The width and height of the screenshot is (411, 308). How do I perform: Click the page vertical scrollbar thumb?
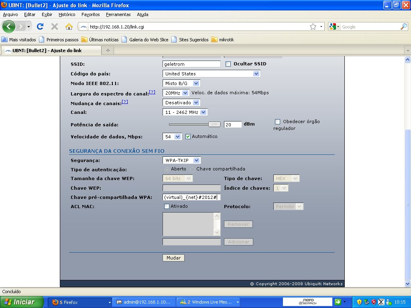(407, 204)
